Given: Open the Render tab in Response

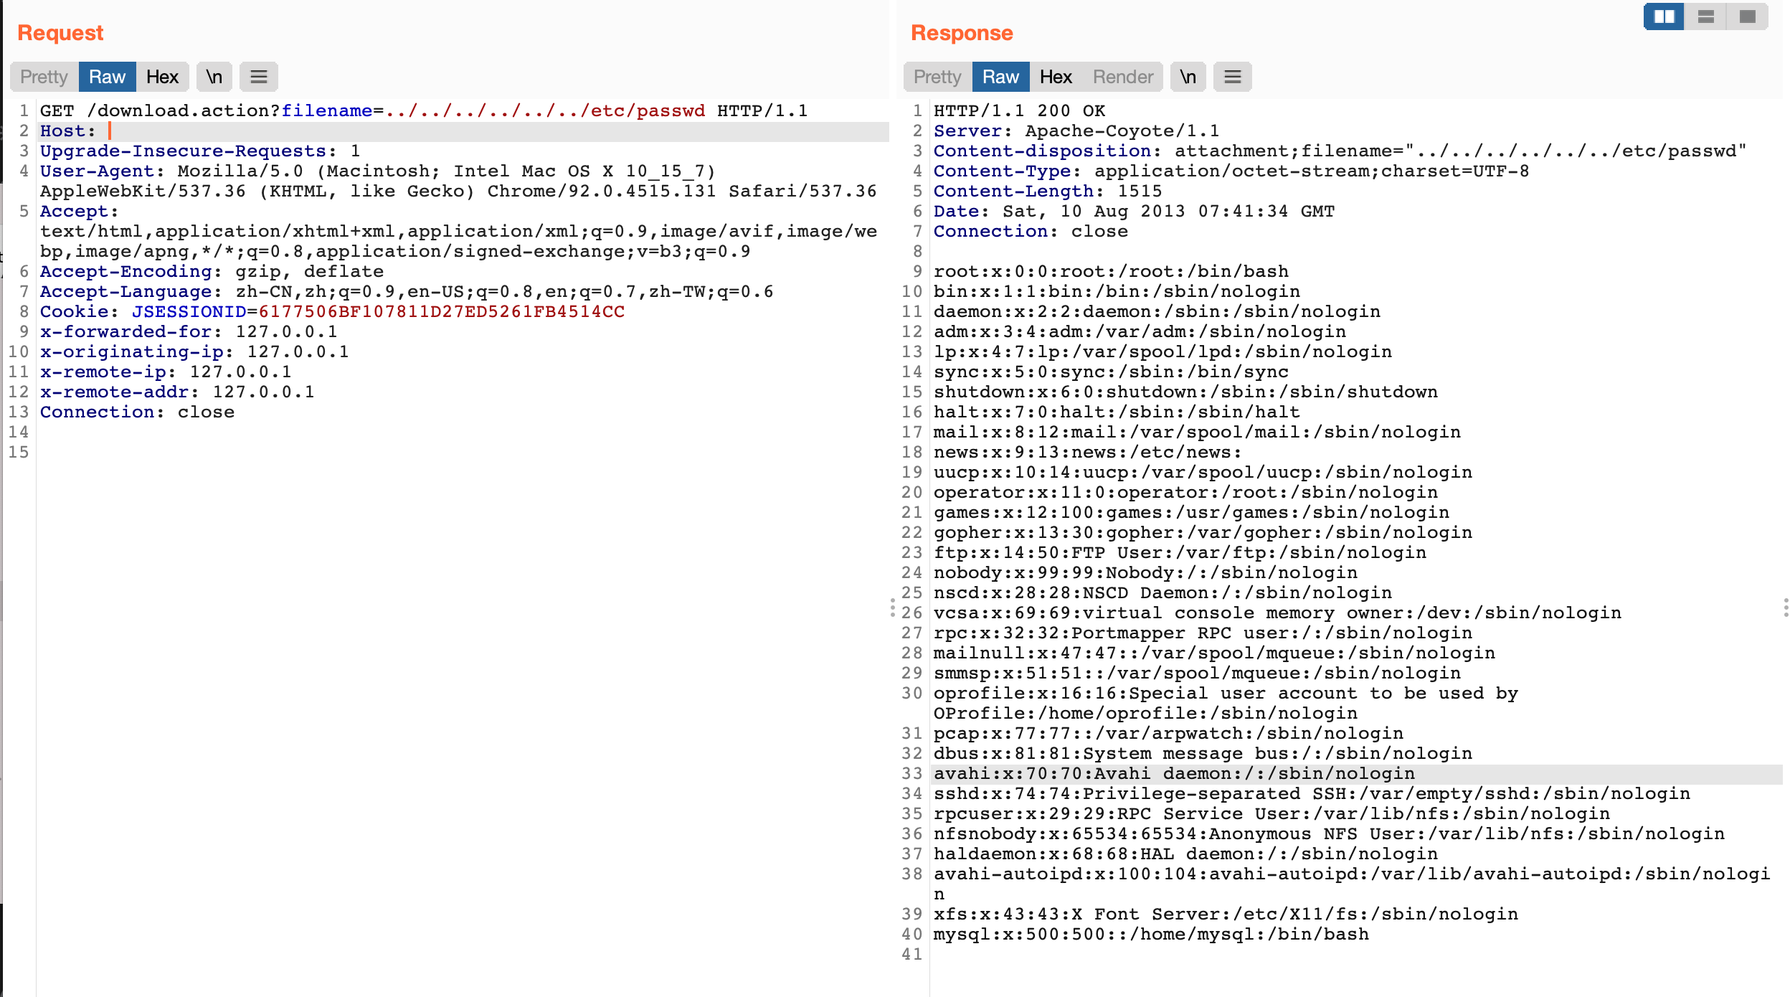Looking at the screenshot, I should [1122, 77].
